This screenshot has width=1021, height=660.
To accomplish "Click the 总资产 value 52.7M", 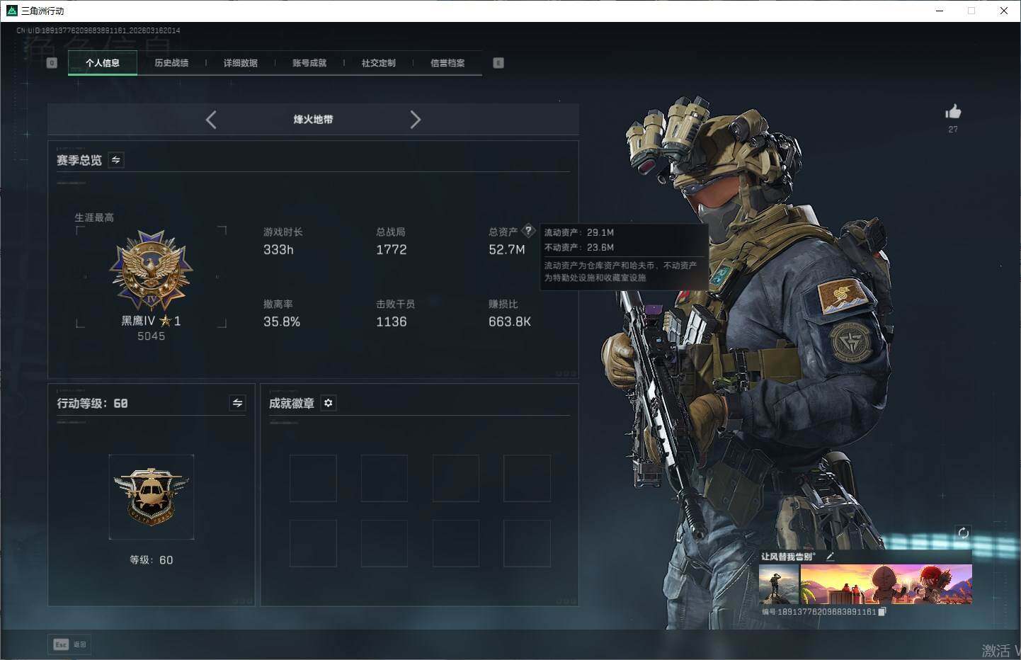I will (x=507, y=250).
